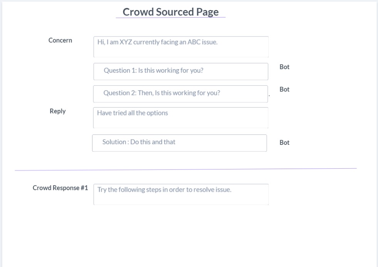Click empty area below Crowd Response box
This screenshot has width=378, height=267.
click(x=181, y=235)
